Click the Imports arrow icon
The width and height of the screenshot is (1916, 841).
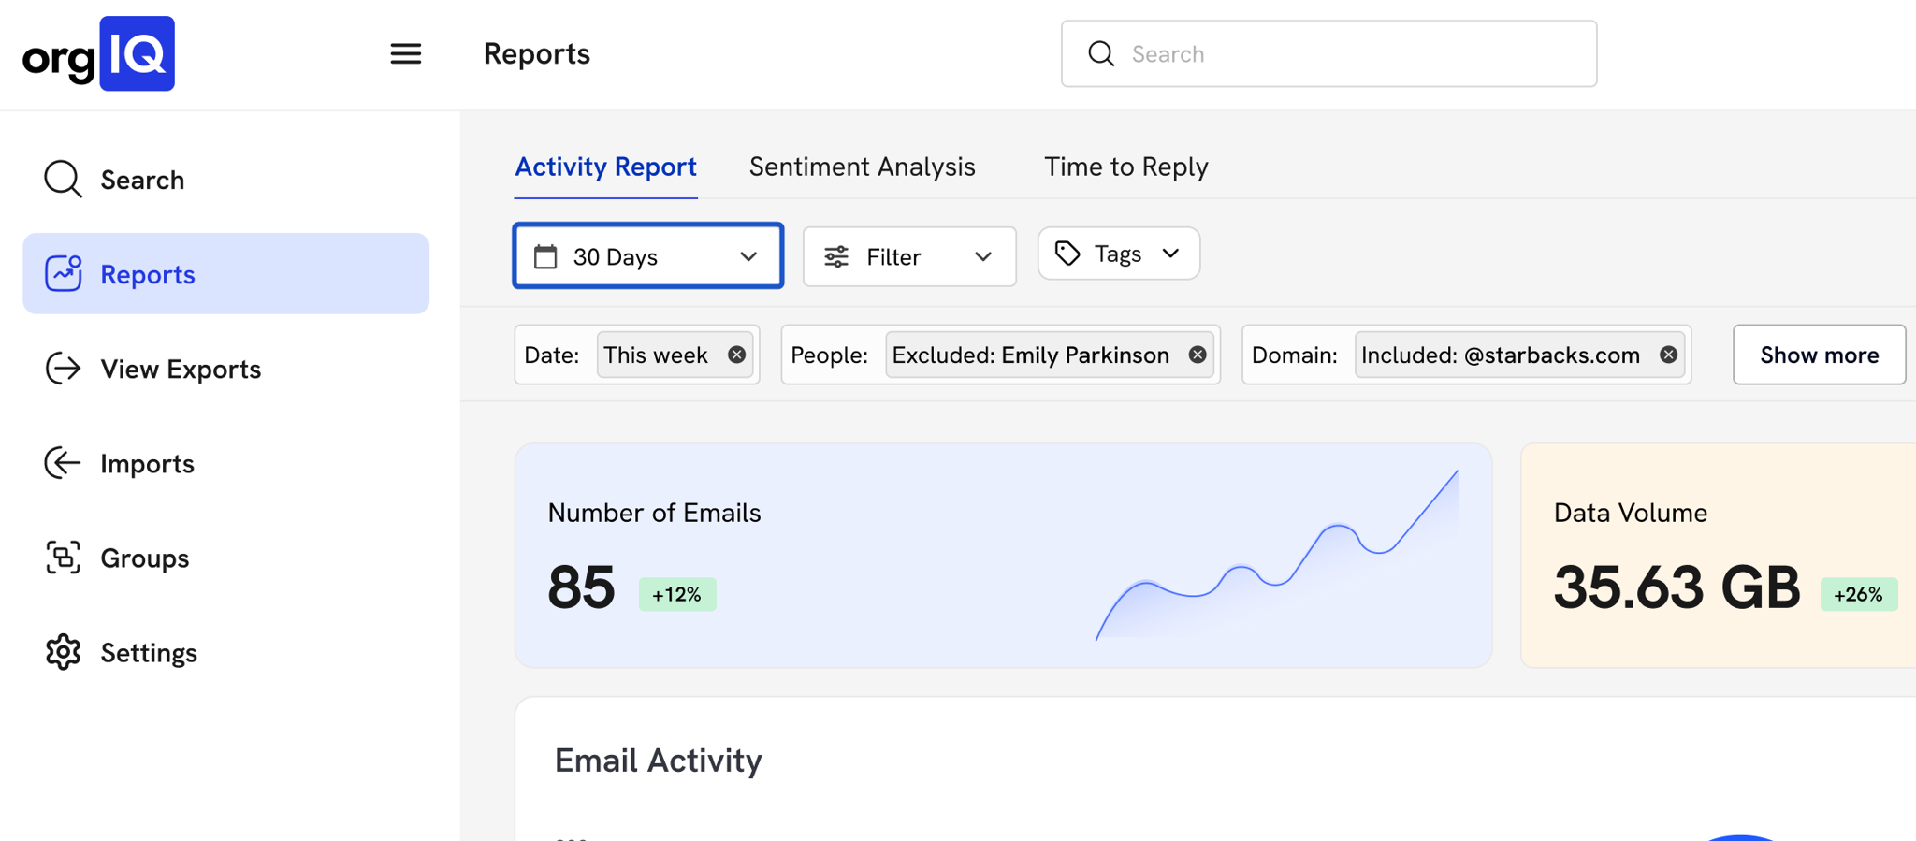63,463
